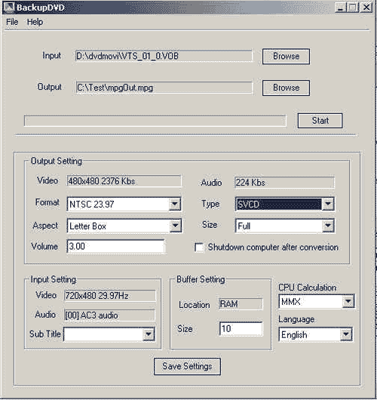This screenshot has width=377, height=400.
Task: Click the buffer Size 10 field
Action: [x=241, y=328]
